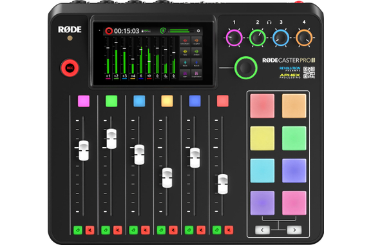The width and height of the screenshot is (371, 245).
Task: Toggle green listen button under fourth fader
Action: 162,230
